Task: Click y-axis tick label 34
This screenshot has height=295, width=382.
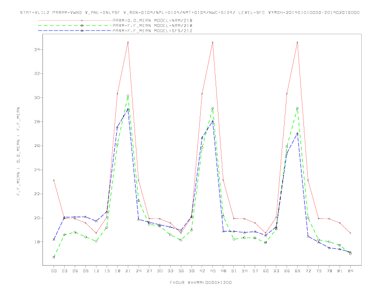Action: pos(37,50)
